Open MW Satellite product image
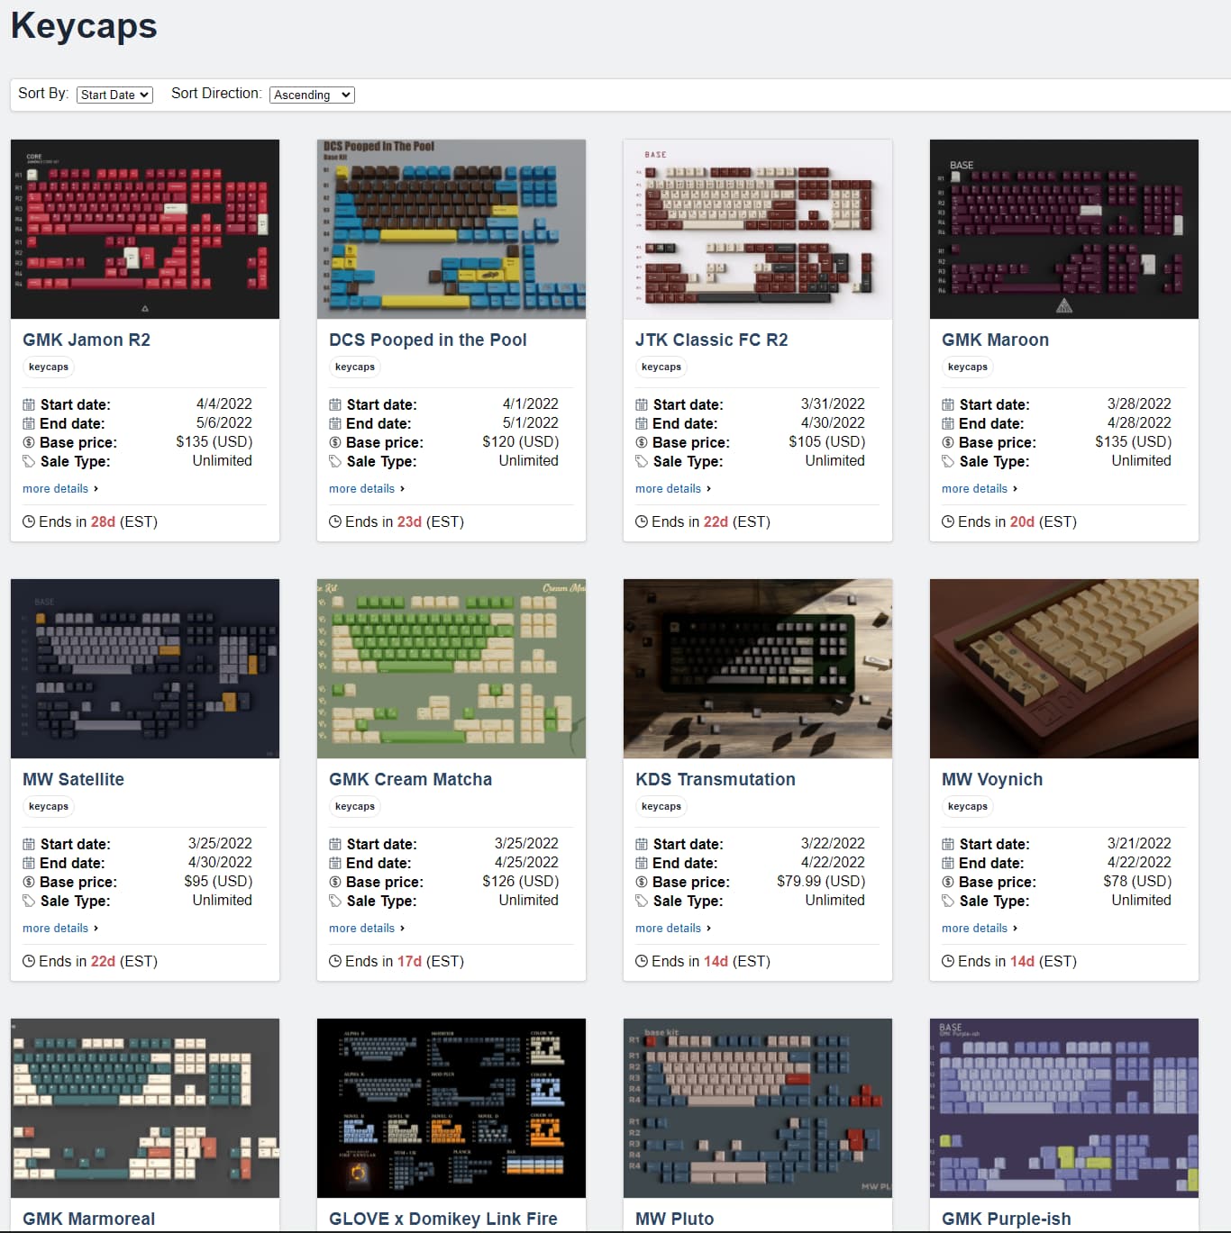Screen dimensions: 1231x1233 [x=145, y=668]
